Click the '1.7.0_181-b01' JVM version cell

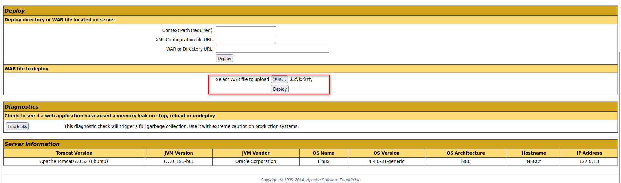tap(179, 161)
